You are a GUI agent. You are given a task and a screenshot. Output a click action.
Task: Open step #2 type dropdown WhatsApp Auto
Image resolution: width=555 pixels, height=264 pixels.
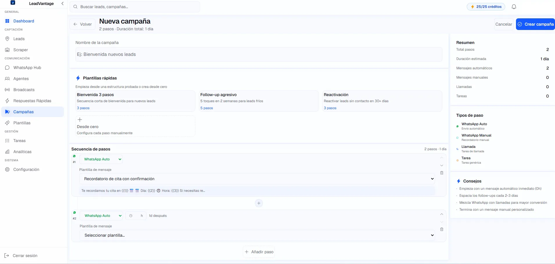pyautogui.click(x=101, y=216)
